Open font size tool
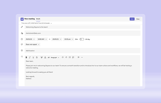 point(49,58)
